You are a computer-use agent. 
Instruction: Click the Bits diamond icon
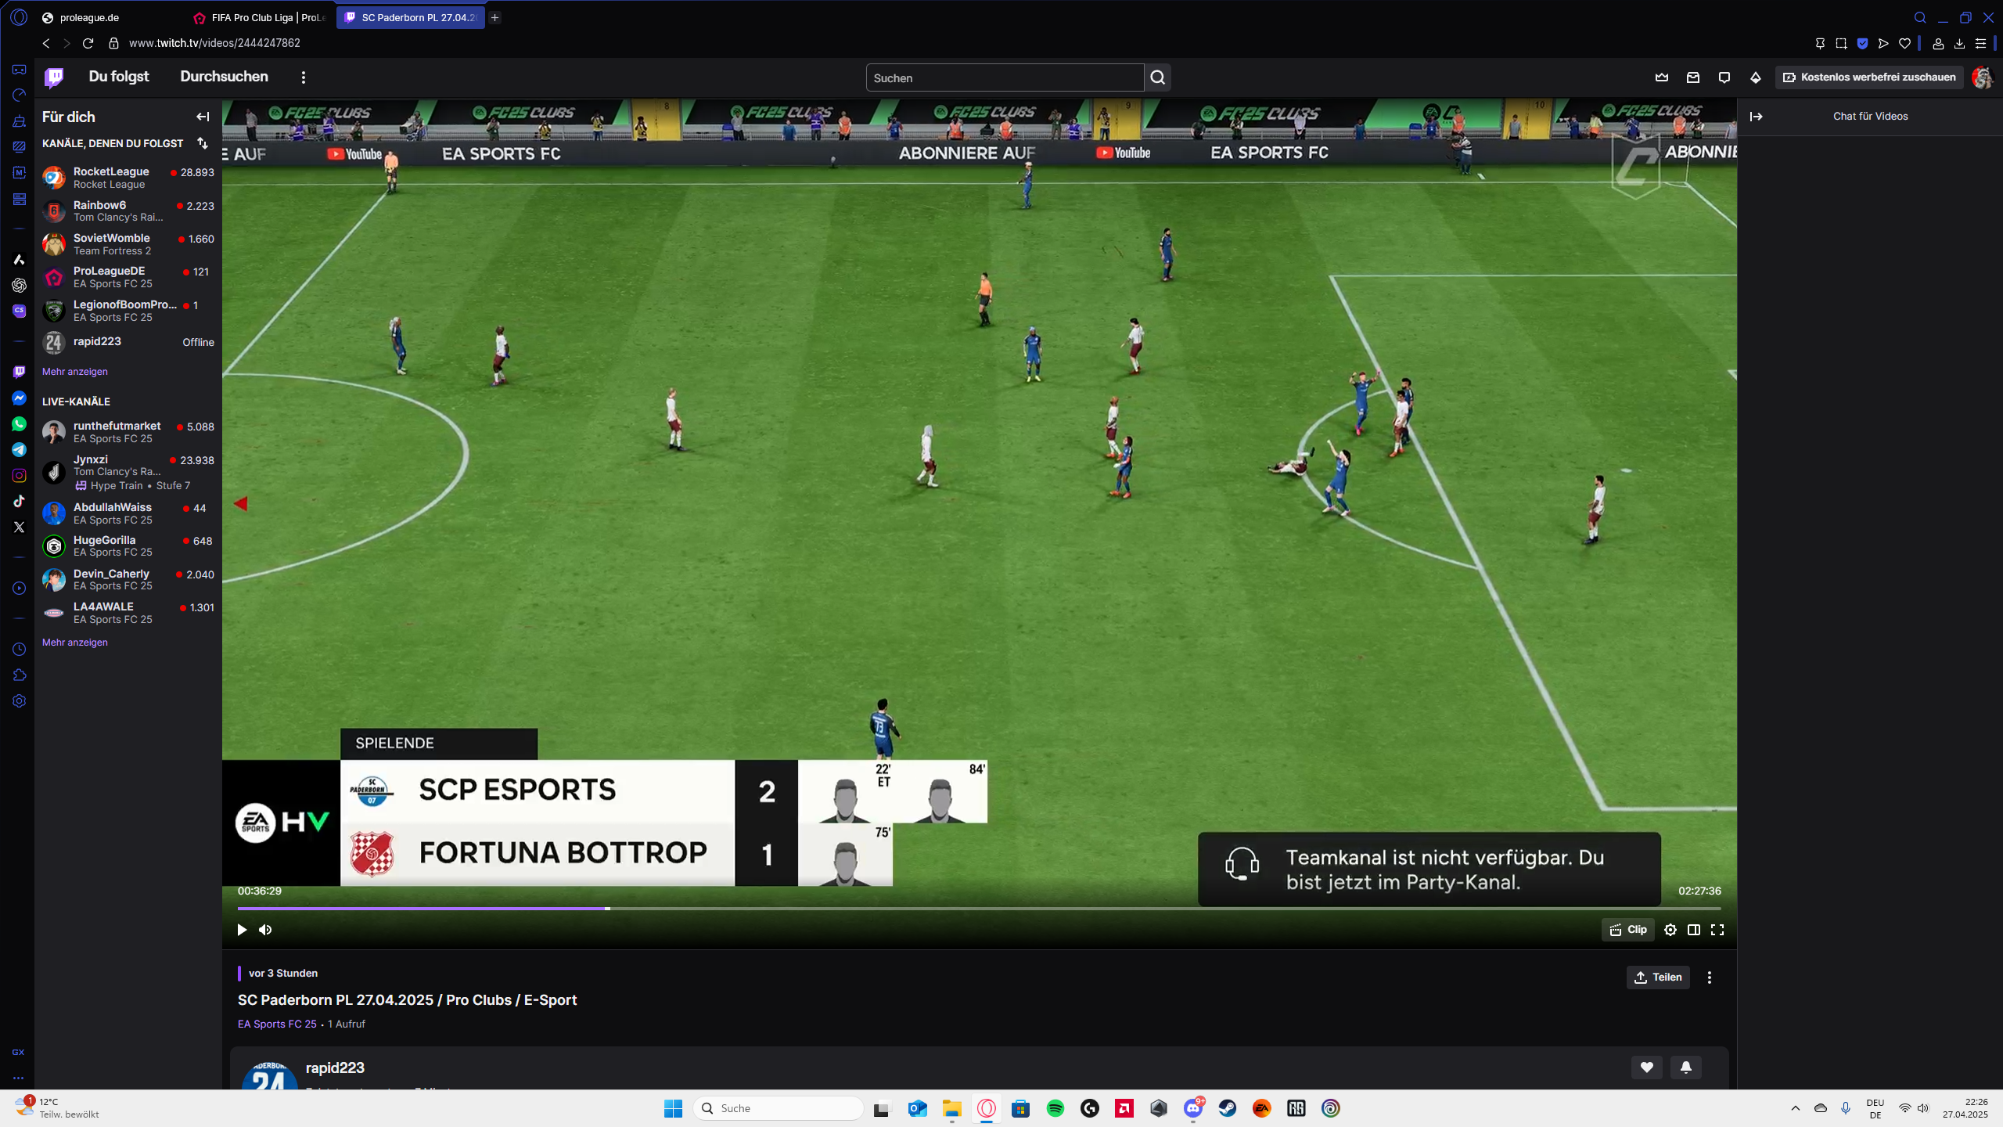[1756, 77]
